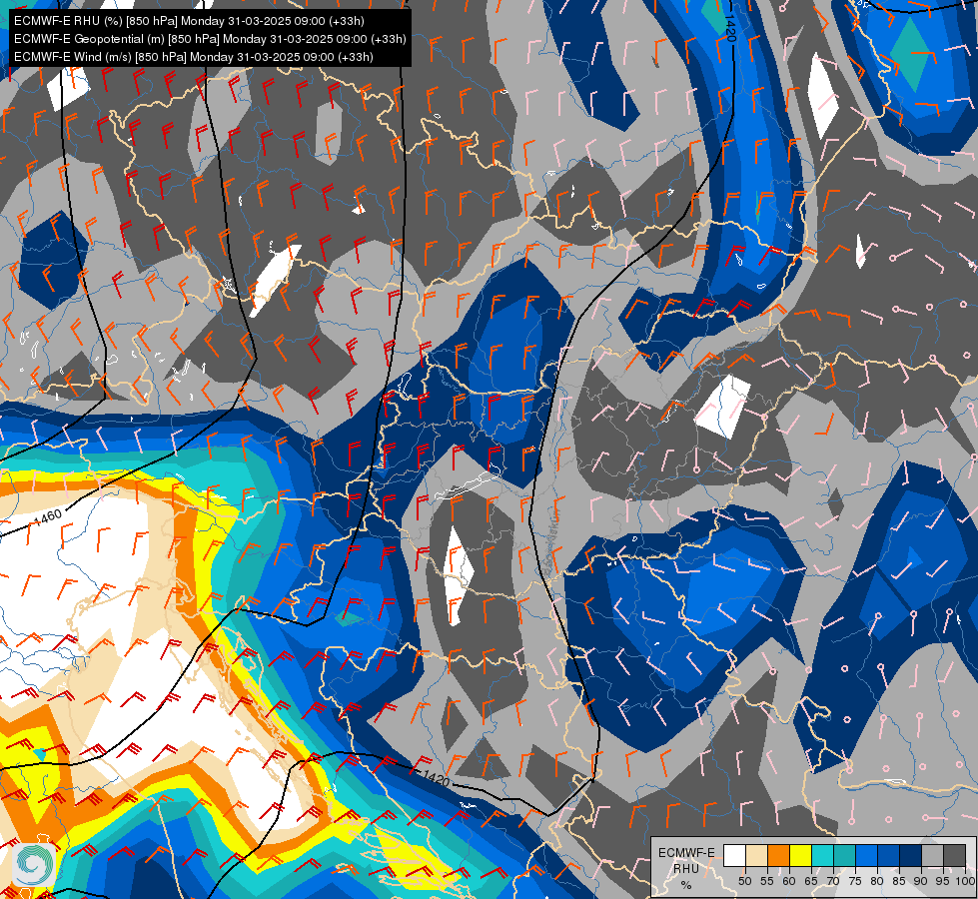Click the legend value 90
This screenshot has width=978, height=899.
point(921,881)
